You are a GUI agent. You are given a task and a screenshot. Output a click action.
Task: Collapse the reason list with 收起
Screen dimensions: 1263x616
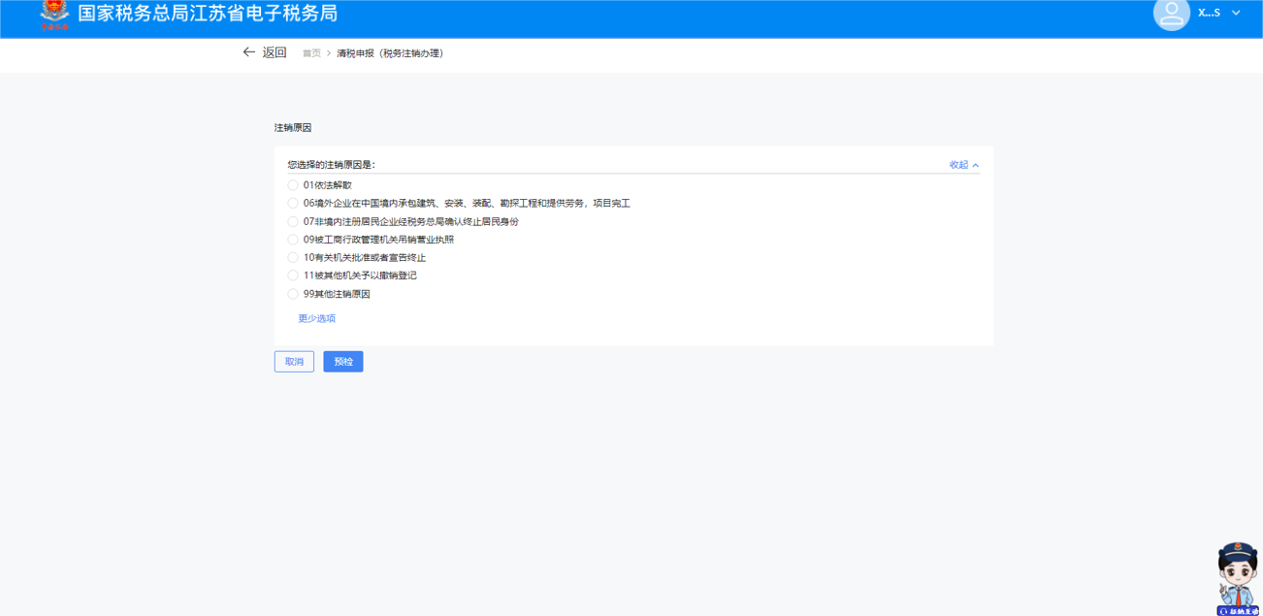tap(963, 165)
